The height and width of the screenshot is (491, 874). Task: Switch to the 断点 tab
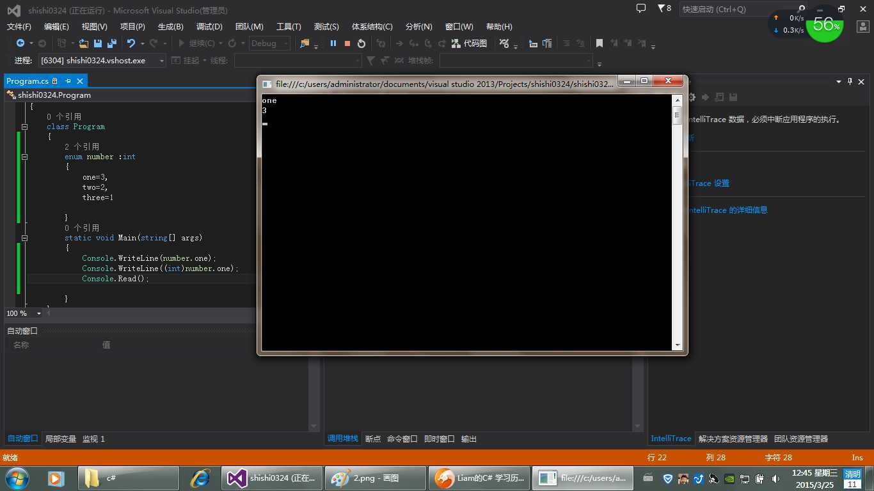click(373, 439)
